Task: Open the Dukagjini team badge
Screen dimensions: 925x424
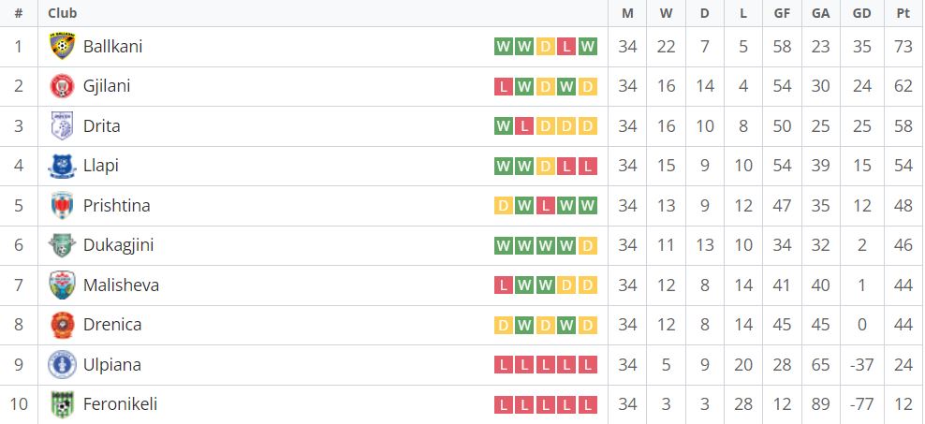Action: 62,245
